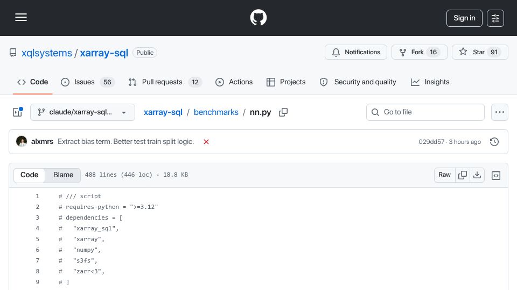Screen dimensions: 517x290
Task: Select line number 4
Action: pyautogui.click(x=37, y=228)
